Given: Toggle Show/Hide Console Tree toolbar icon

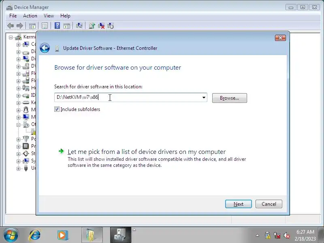Looking at the screenshot, I should pyautogui.click(x=32, y=26).
